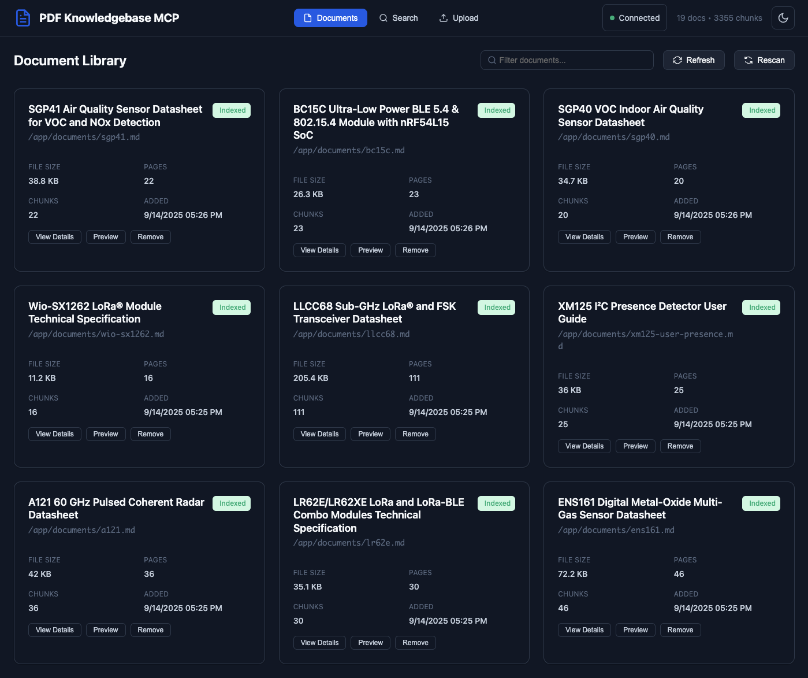Open ENS161 Multi-Gas Sensor Datasheet title
808x678 pixels.
pyautogui.click(x=640, y=509)
